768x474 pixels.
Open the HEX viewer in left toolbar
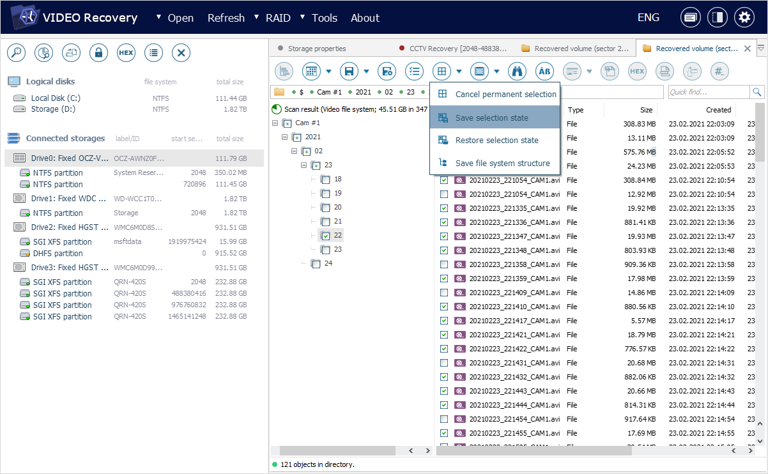126,53
